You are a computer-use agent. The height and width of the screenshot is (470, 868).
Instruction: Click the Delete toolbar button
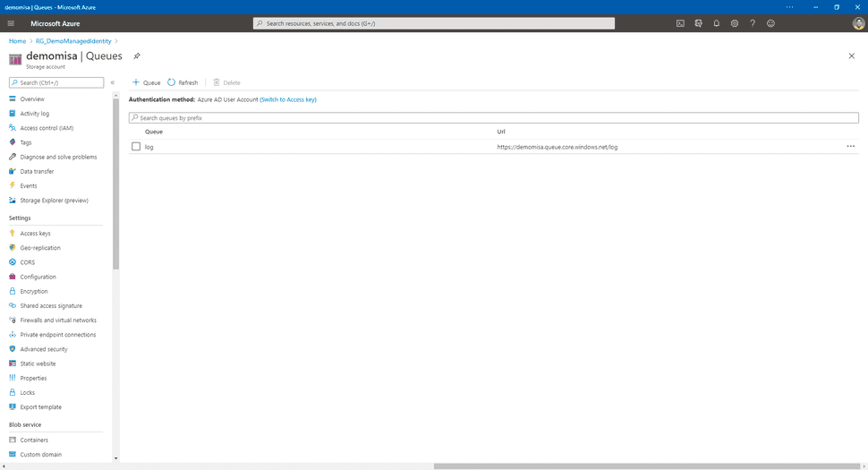pyautogui.click(x=227, y=82)
